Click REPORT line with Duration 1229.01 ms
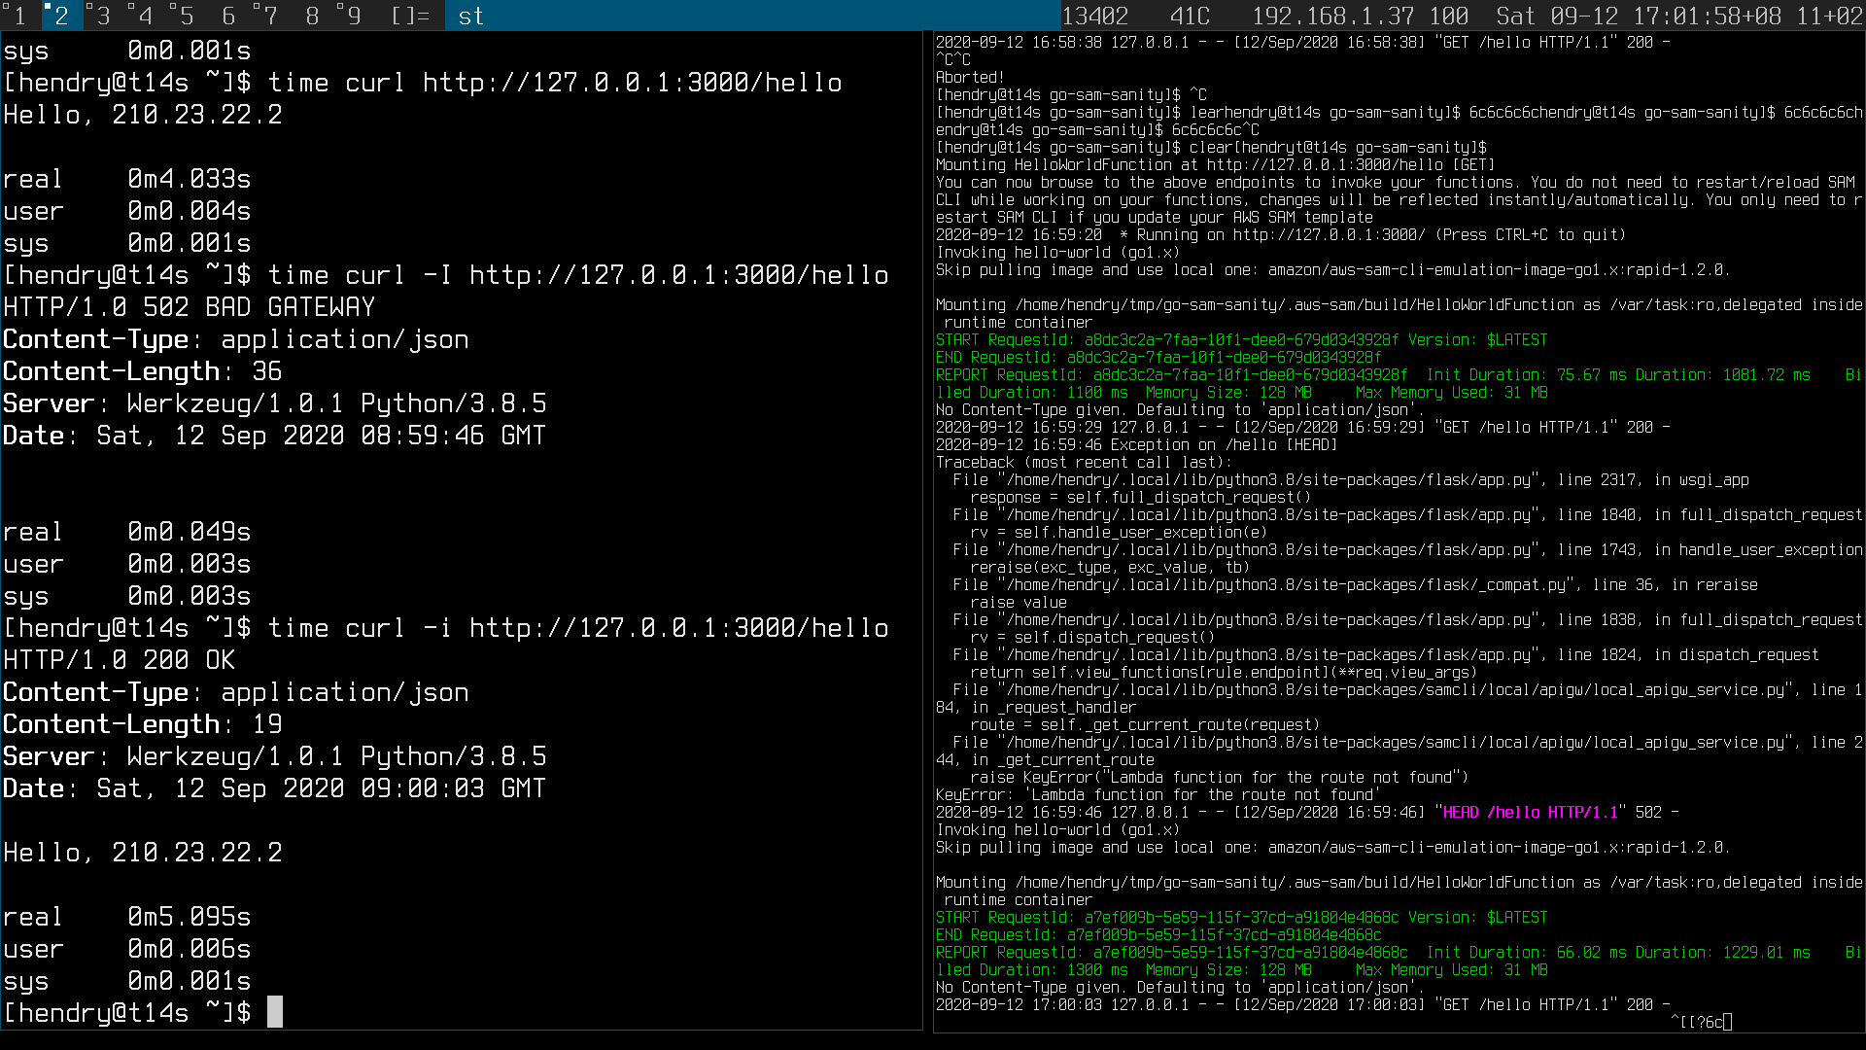This screenshot has height=1050, width=1866. pyautogui.click(x=1399, y=962)
